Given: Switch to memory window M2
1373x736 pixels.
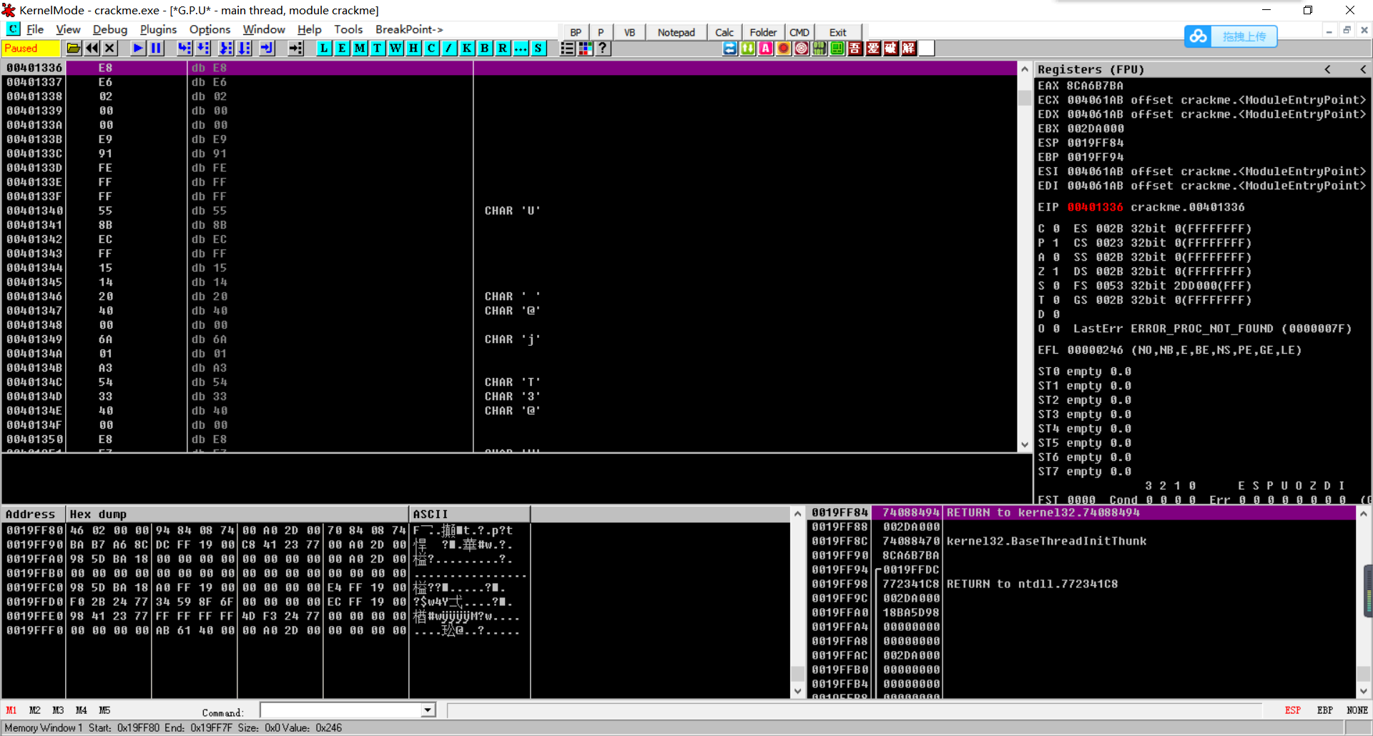Looking at the screenshot, I should (34, 710).
